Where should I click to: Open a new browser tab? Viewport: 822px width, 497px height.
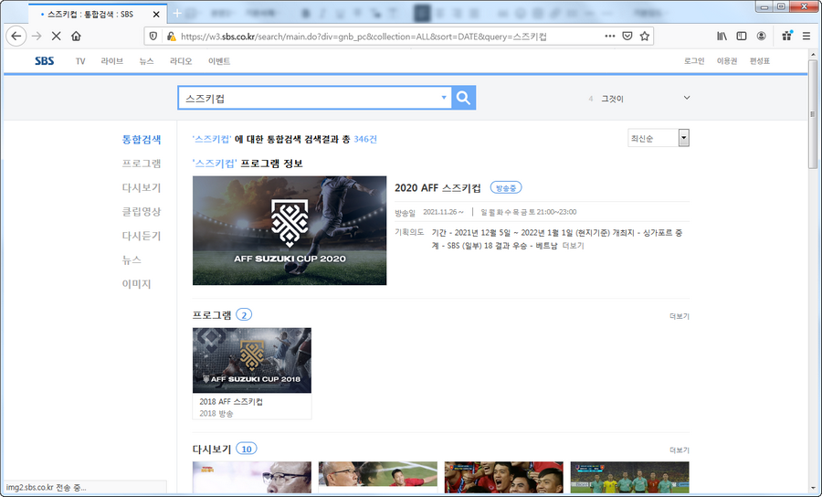[x=177, y=14]
